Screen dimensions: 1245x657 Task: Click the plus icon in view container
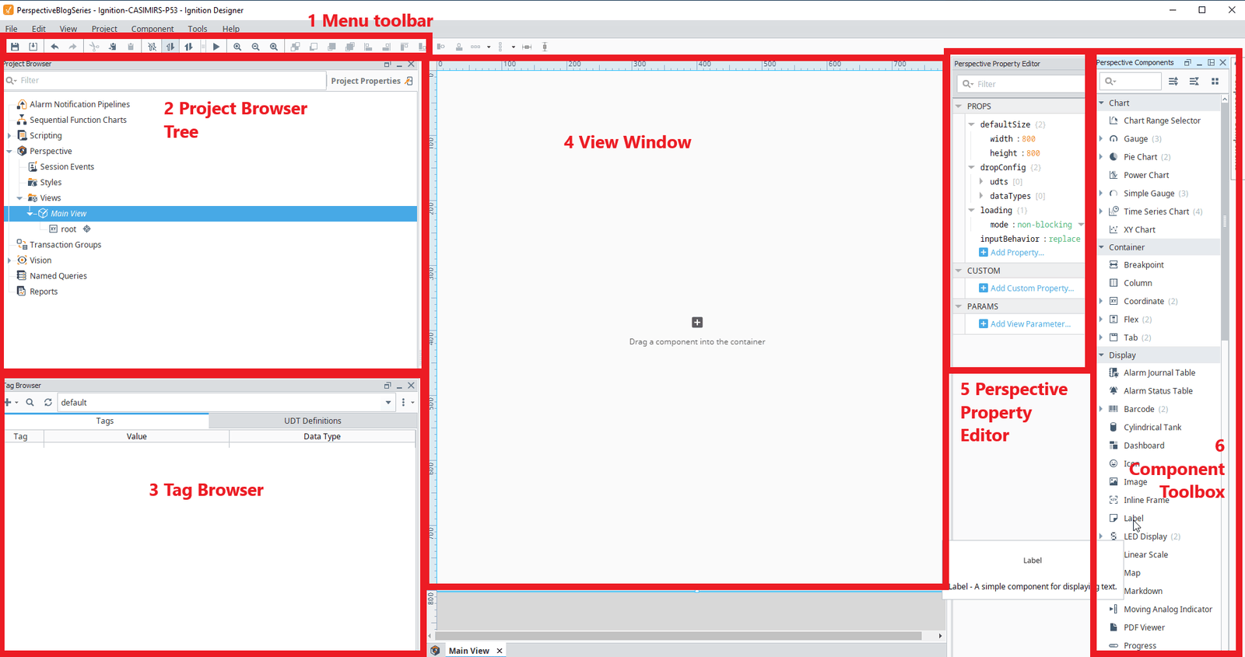click(x=697, y=322)
